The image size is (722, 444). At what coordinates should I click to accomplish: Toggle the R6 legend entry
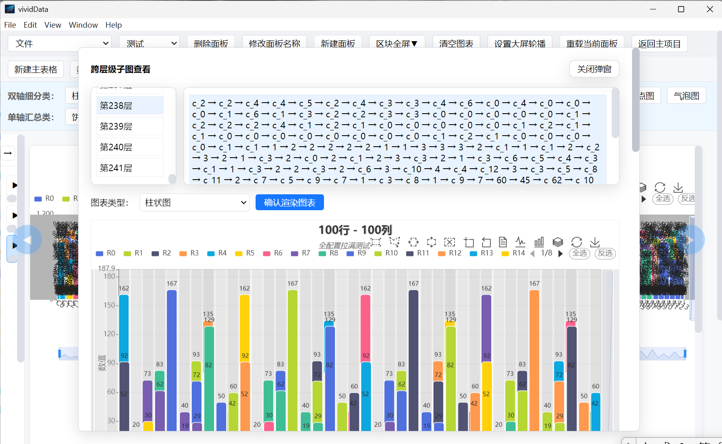pos(273,253)
